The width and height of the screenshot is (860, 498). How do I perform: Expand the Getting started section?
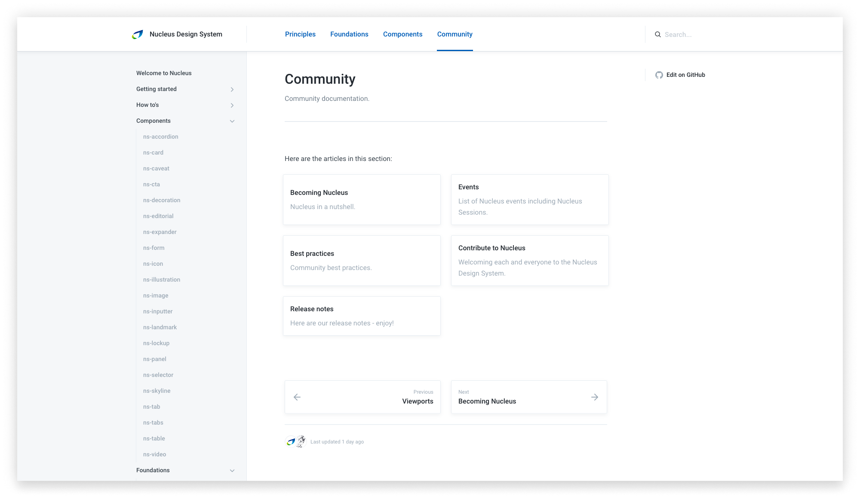tap(232, 89)
